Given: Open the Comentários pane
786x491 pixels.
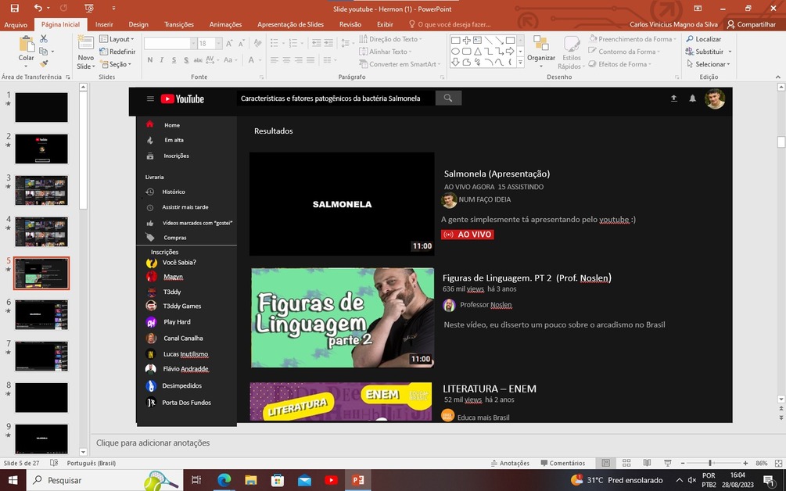Looking at the screenshot, I should coord(563,463).
